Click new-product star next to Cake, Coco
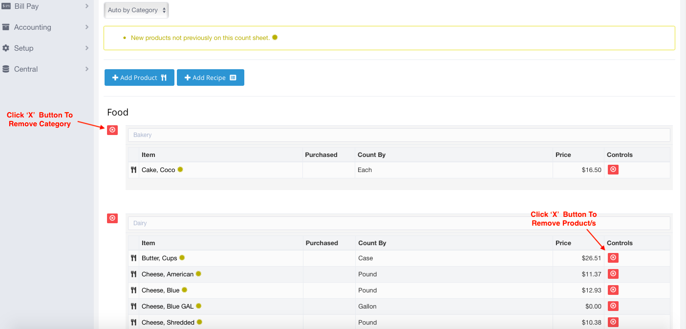Viewport: 686px width, 329px height. [180, 170]
